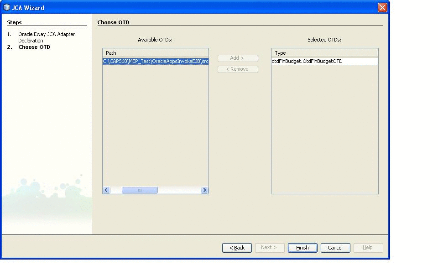
Task: Click the JCA Wizard title bar icon
Action: 6,8
